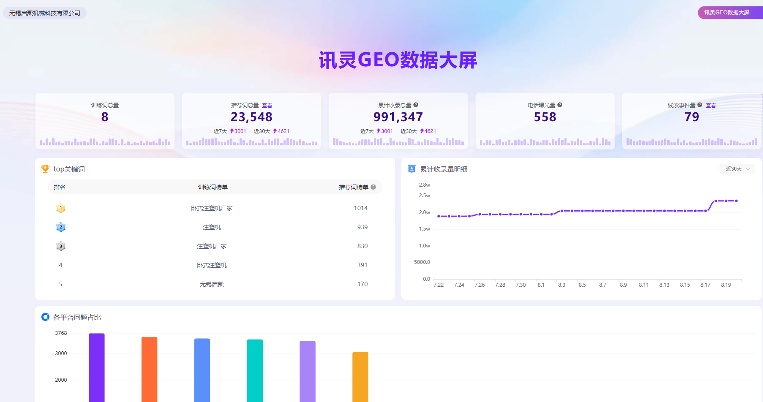Click 近30天 up-arrow icon in 推荐词总量 card
The height and width of the screenshot is (402, 763).
[275, 131]
